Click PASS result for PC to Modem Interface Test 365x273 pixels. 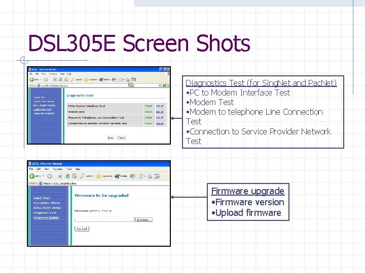(x=149, y=106)
